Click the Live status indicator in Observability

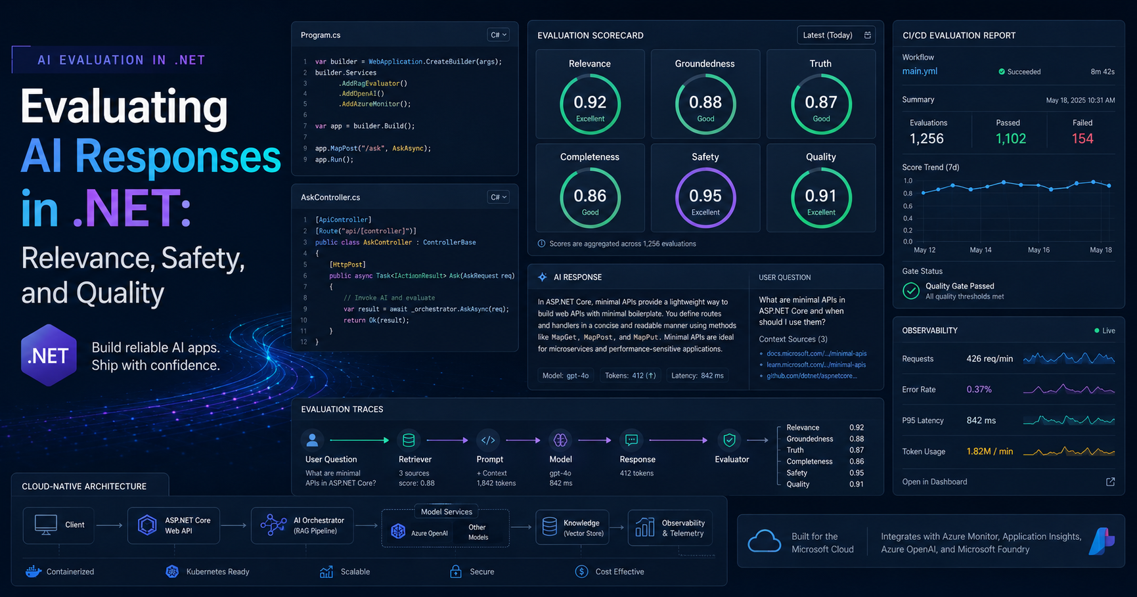coord(1105,330)
